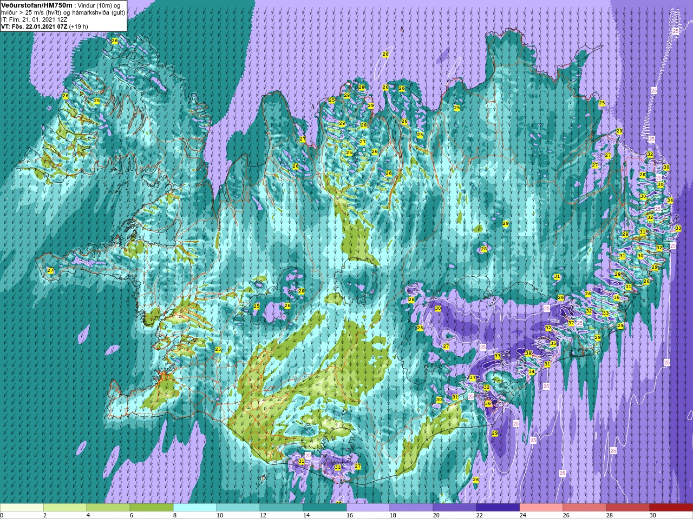The image size is (693, 519).
Task: Pick the red 28–30 legend color band
Action: tap(628, 508)
